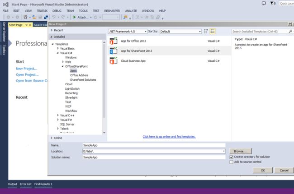This screenshot has width=294, height=194.
Task: Click the Navigate Forward toolbar icon
Action: [17, 17]
